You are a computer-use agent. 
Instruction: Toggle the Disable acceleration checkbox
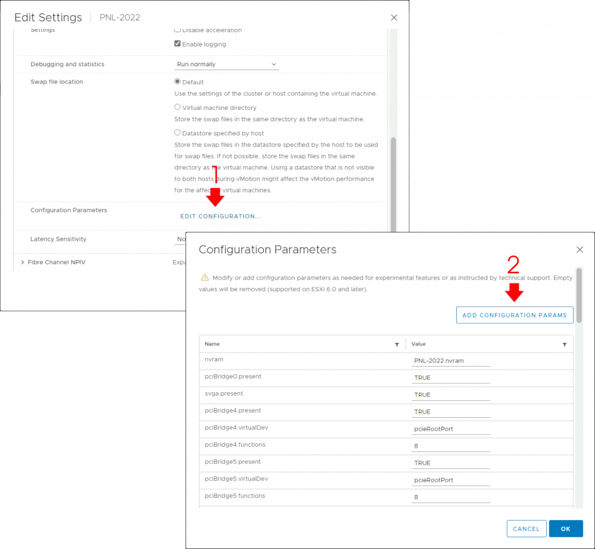tap(178, 30)
